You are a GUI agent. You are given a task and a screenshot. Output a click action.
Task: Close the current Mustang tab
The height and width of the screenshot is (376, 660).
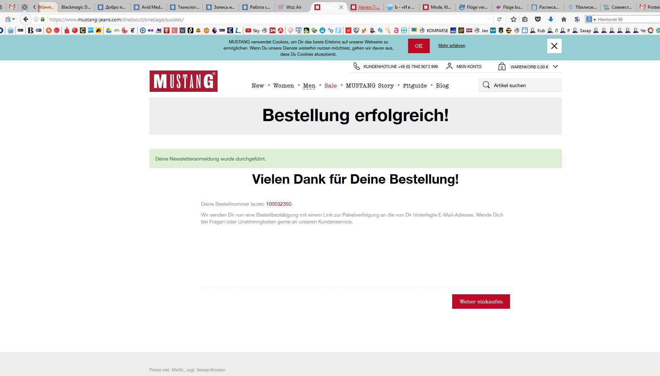(x=341, y=7)
